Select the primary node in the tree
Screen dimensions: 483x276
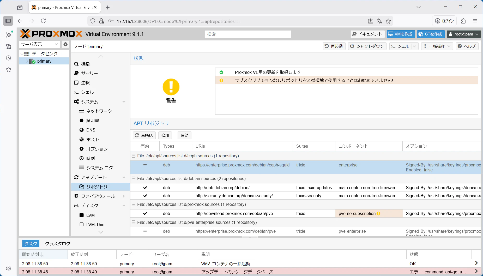point(44,61)
